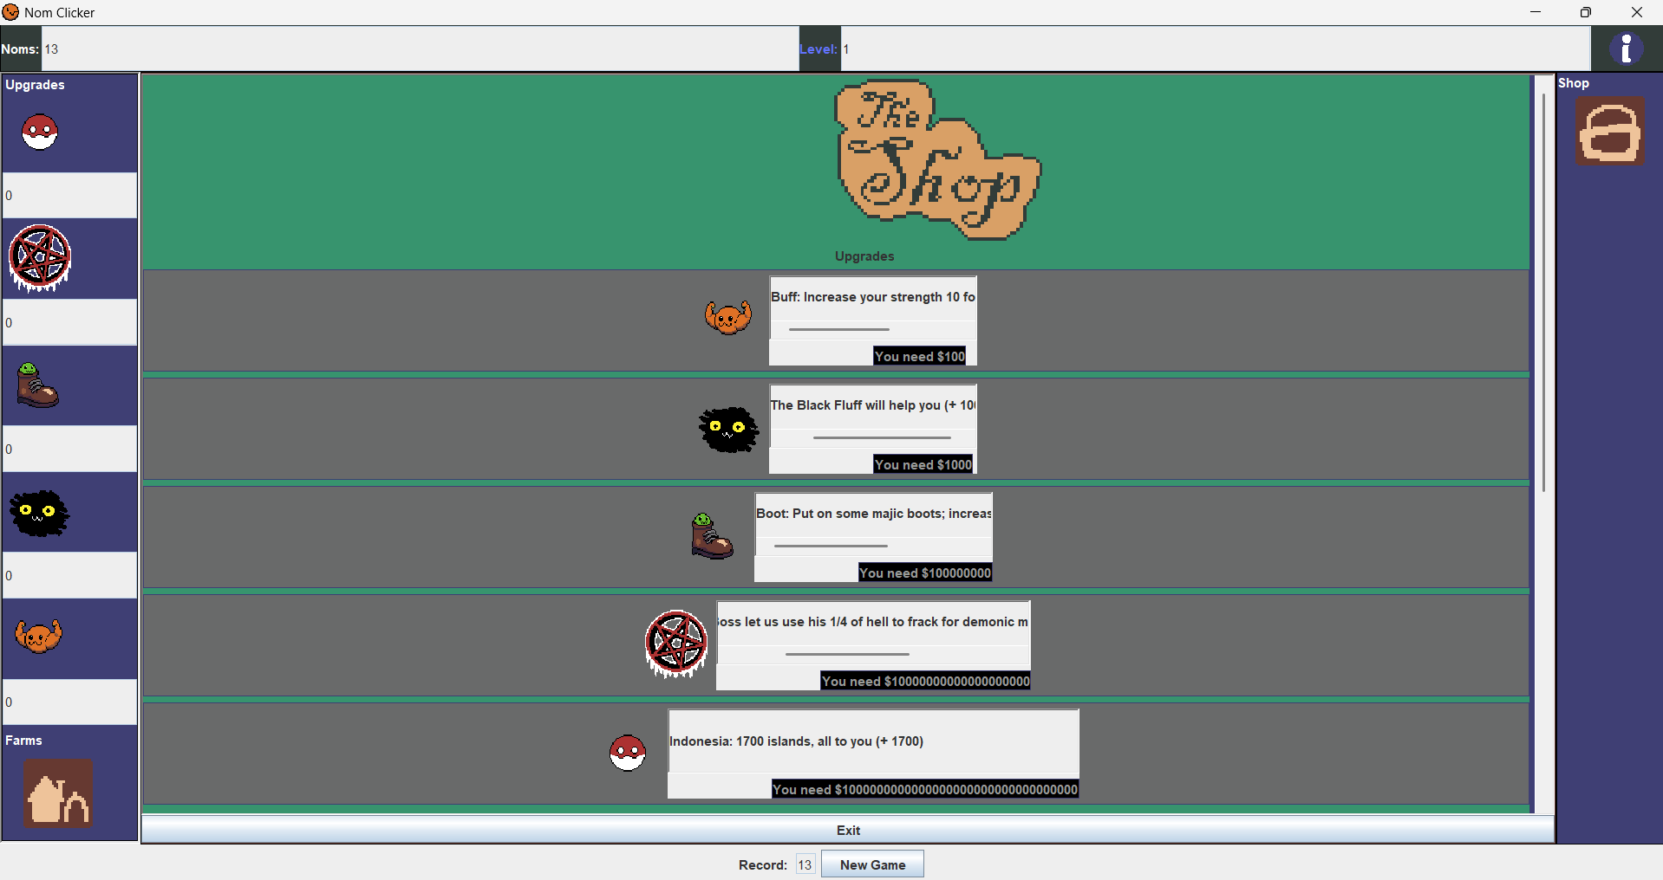Image resolution: width=1663 pixels, height=880 pixels.
Task: Select the red ball upgrade in sidebar
Action: [40, 132]
